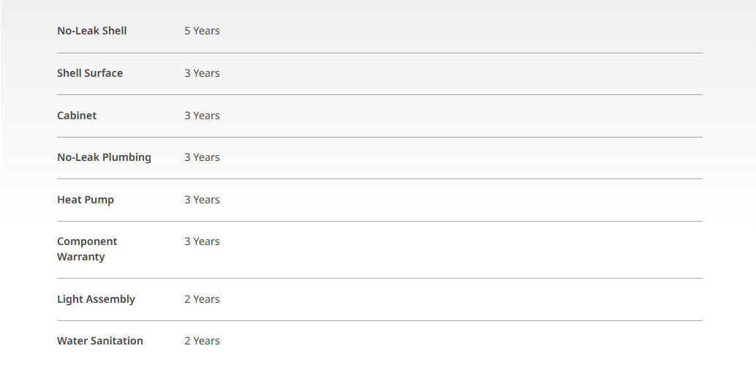This screenshot has height=392, width=756.
Task: Select the 5 Years value for No-Leak Shell
Action: pos(202,31)
